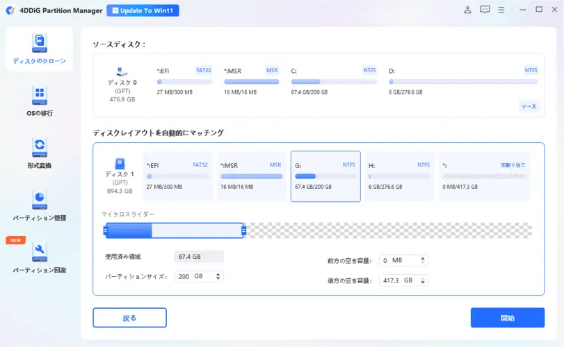The image size is (564, 347).
Task: Click the ソースディスク heading
Action: point(119,44)
